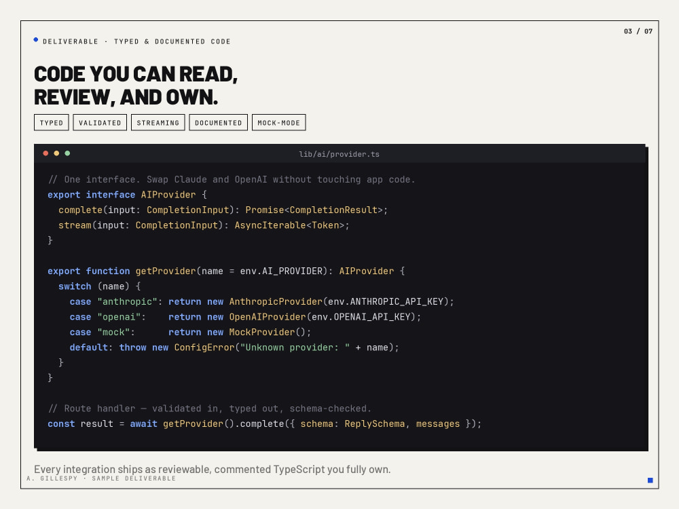Click the green dot in code window
Image resolution: width=679 pixels, height=509 pixels.
coord(67,153)
